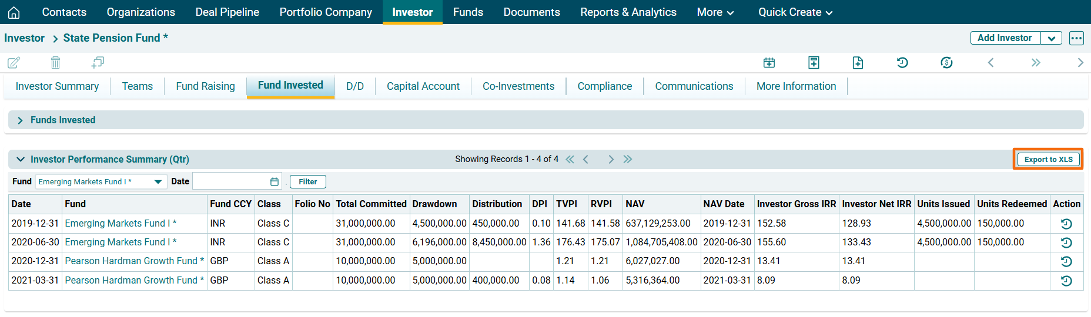Image resolution: width=1091 pixels, height=317 pixels.
Task: Open the Deal Pipeline menu
Action: 227,12
